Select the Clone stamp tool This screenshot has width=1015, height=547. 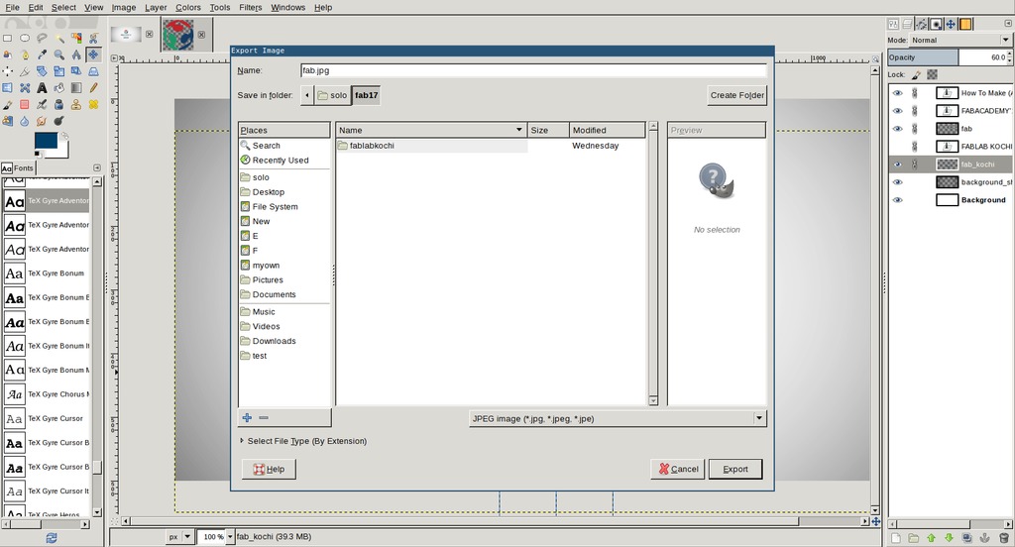pyautogui.click(x=76, y=104)
